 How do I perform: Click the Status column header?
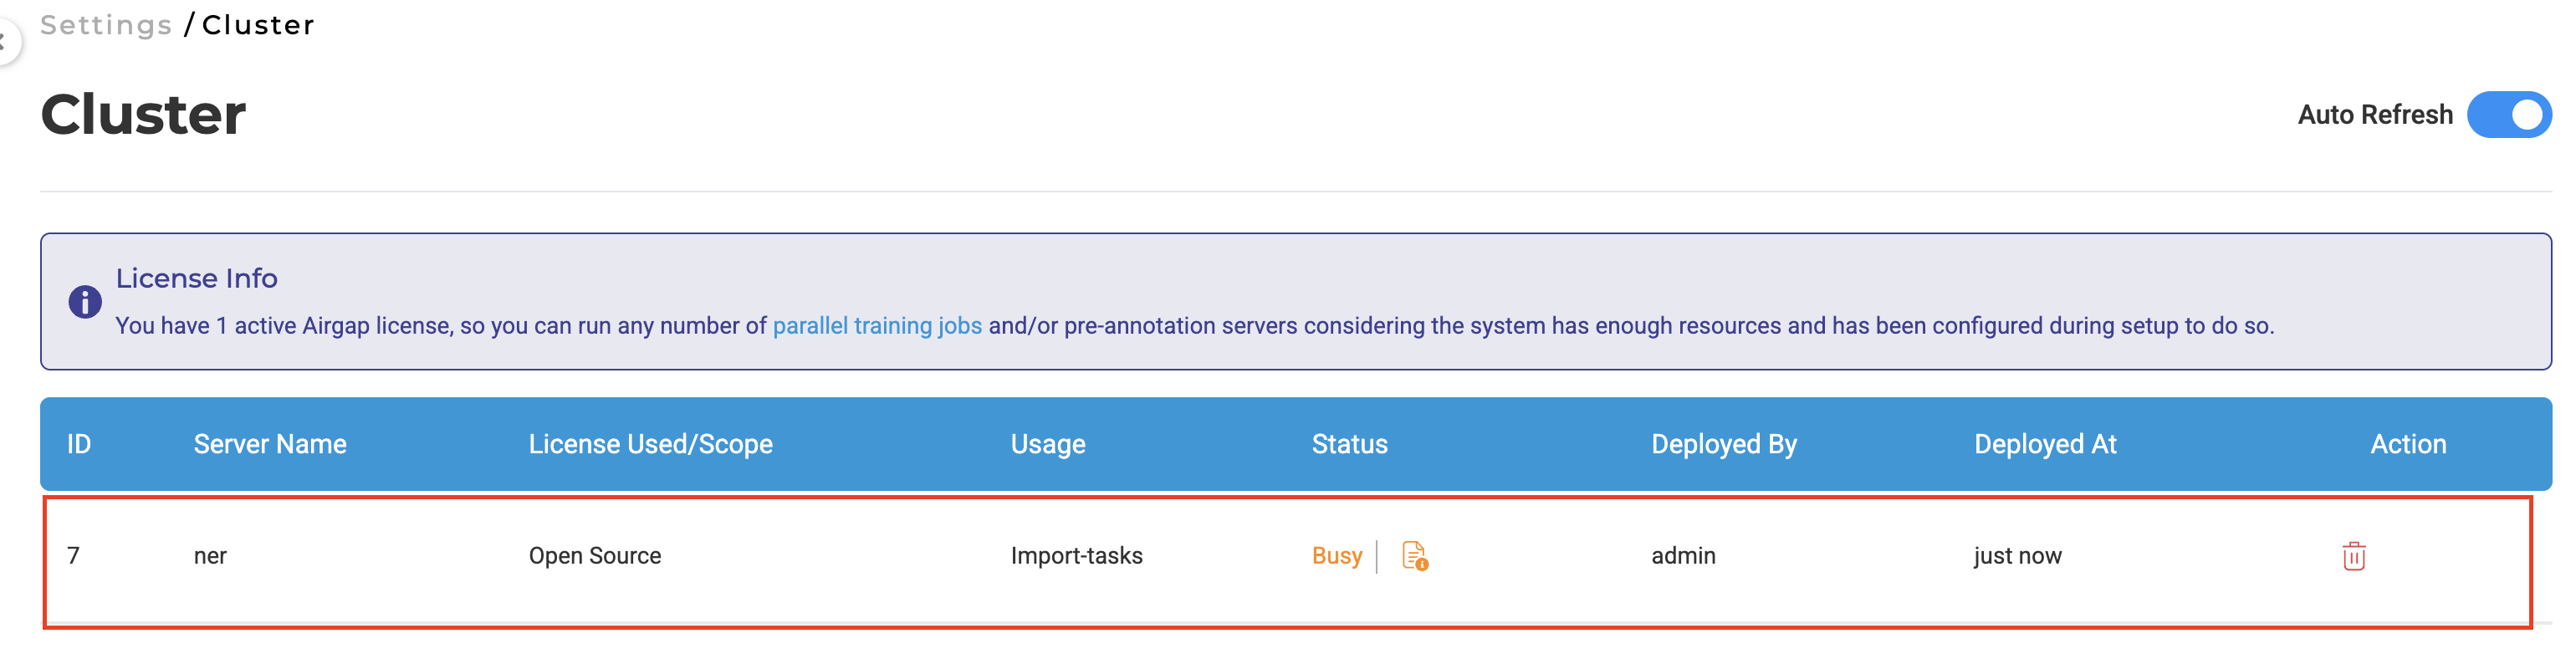(x=1350, y=444)
